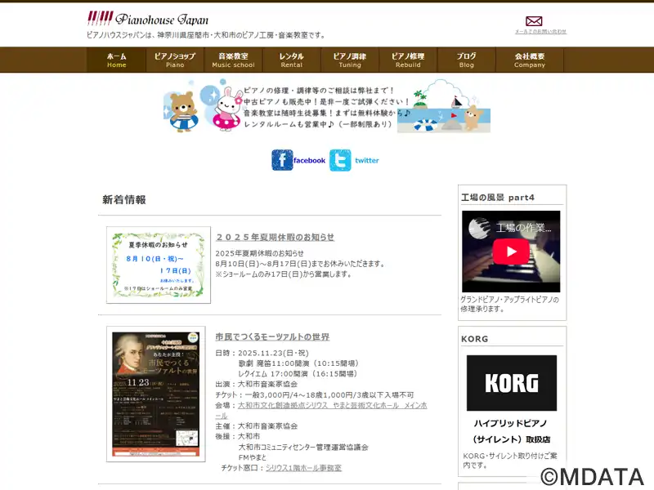Click the 出演：大和市音楽家協会 line

[257, 384]
